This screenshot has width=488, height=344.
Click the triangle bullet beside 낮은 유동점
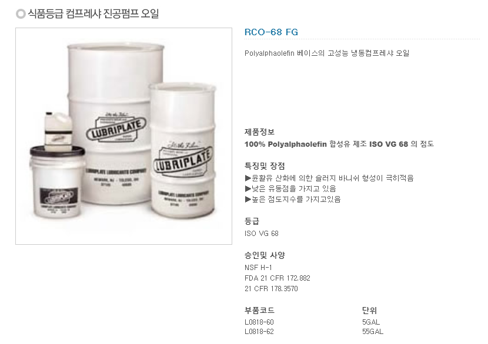coord(248,188)
